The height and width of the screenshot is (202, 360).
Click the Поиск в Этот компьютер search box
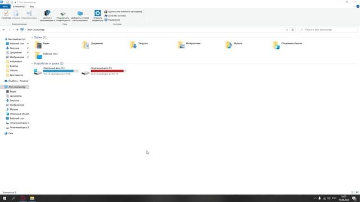click(327, 30)
